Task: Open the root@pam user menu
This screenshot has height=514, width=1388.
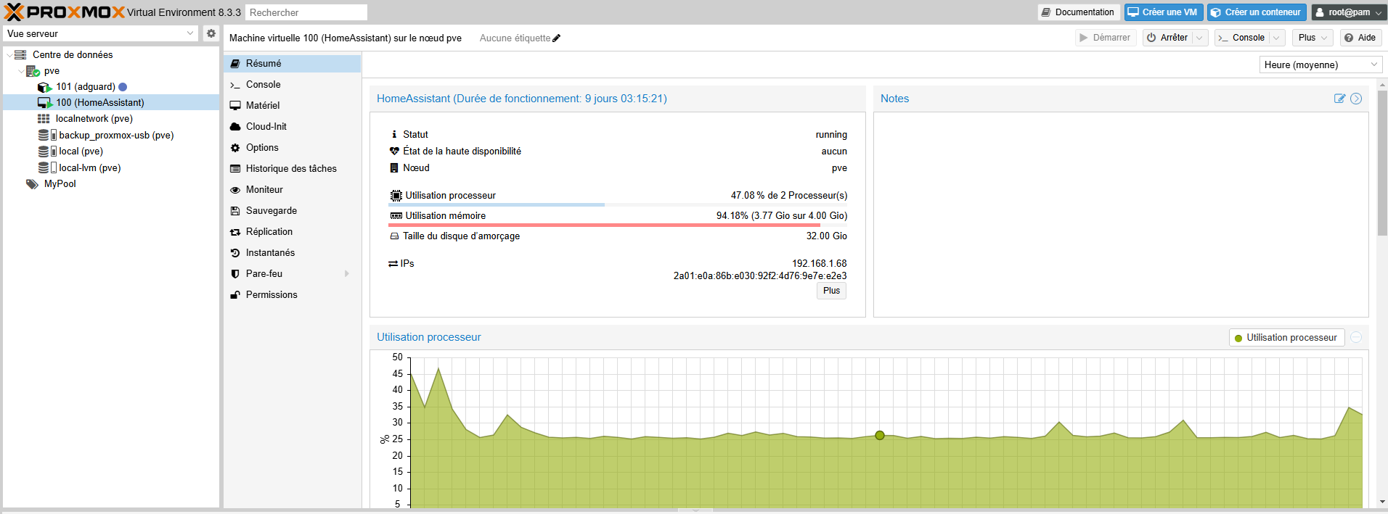Action: tap(1349, 12)
